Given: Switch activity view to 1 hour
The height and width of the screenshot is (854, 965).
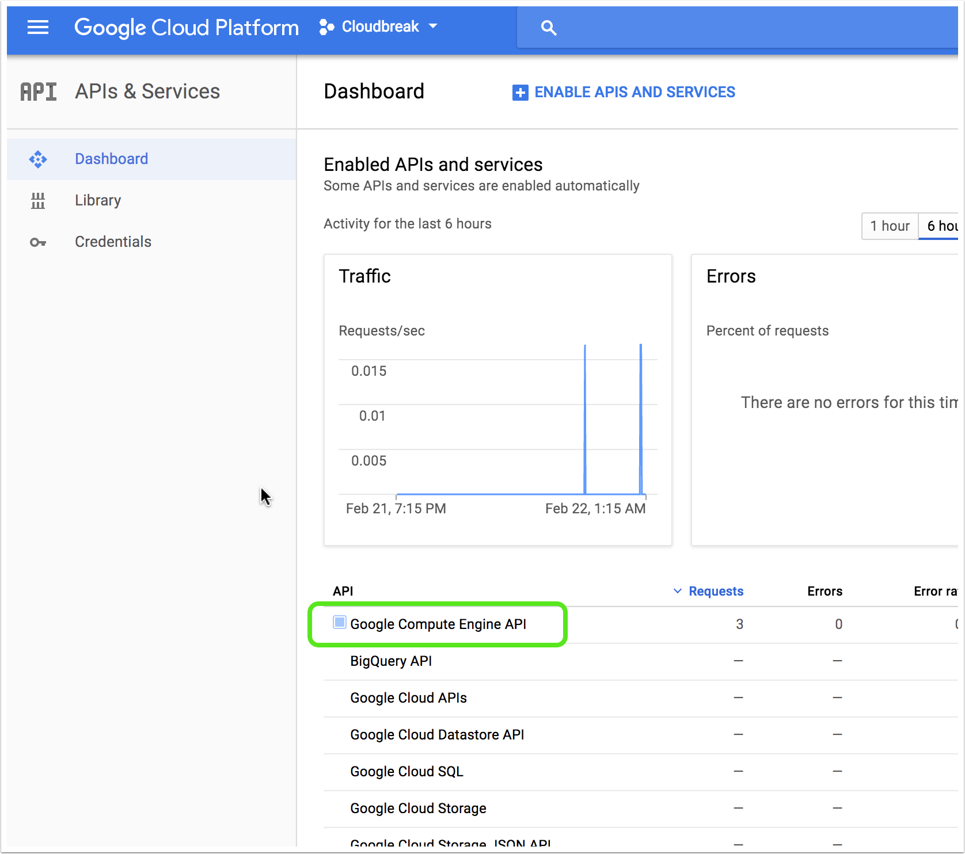Looking at the screenshot, I should (x=890, y=226).
